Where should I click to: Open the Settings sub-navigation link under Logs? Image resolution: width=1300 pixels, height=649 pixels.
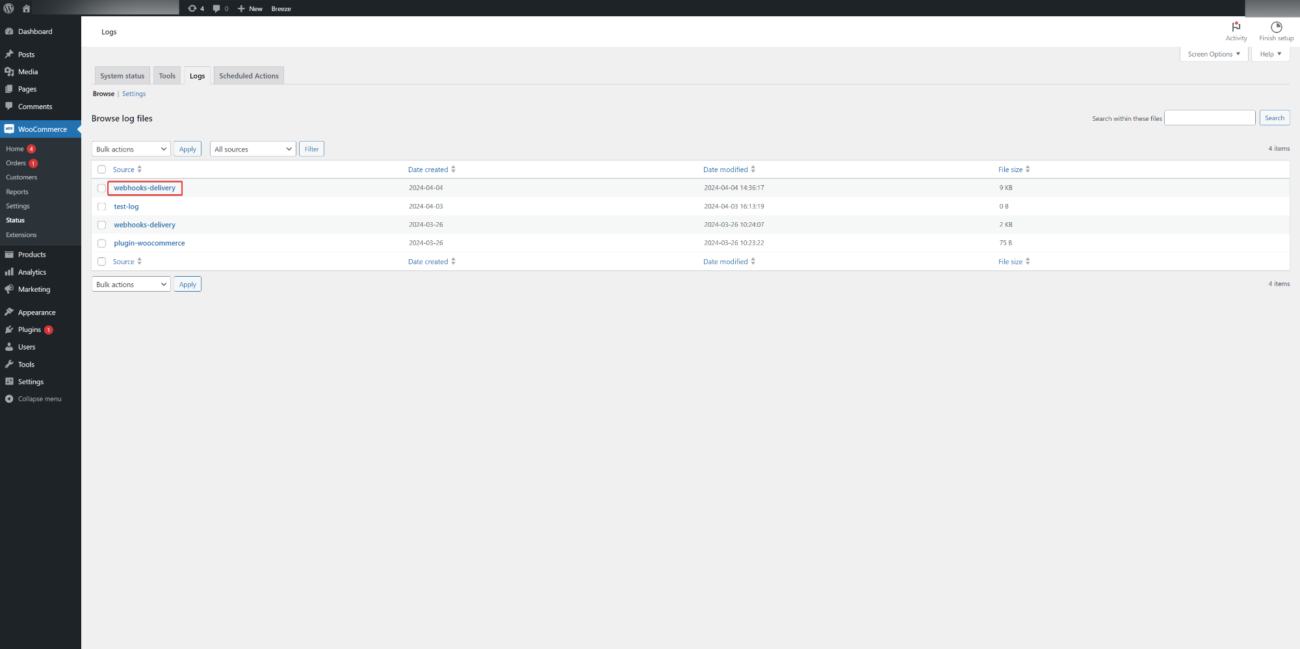point(134,94)
